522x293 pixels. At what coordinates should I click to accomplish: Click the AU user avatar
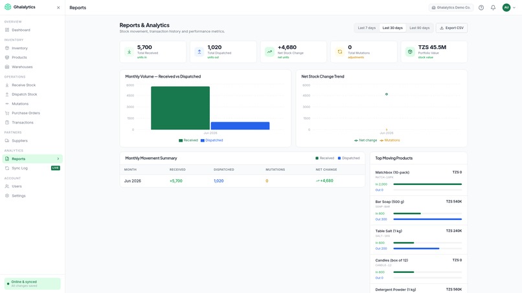506,7
